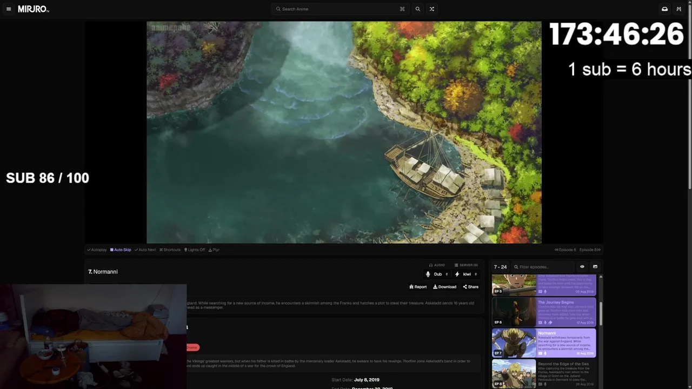
Task: Click the 7. Normanni episode heading
Action: point(103,272)
